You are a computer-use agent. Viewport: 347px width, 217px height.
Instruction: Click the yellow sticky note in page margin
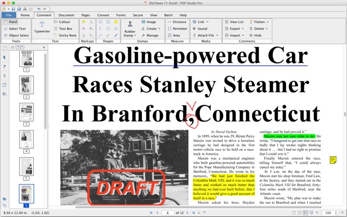333,160
